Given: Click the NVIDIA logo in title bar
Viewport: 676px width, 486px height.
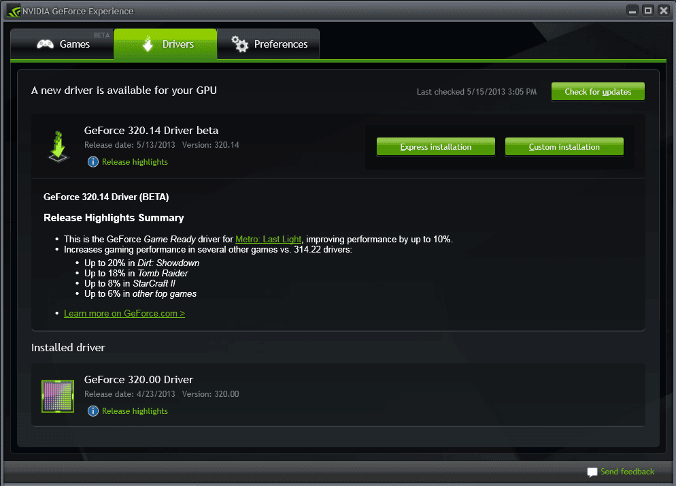Looking at the screenshot, I should click(x=14, y=11).
